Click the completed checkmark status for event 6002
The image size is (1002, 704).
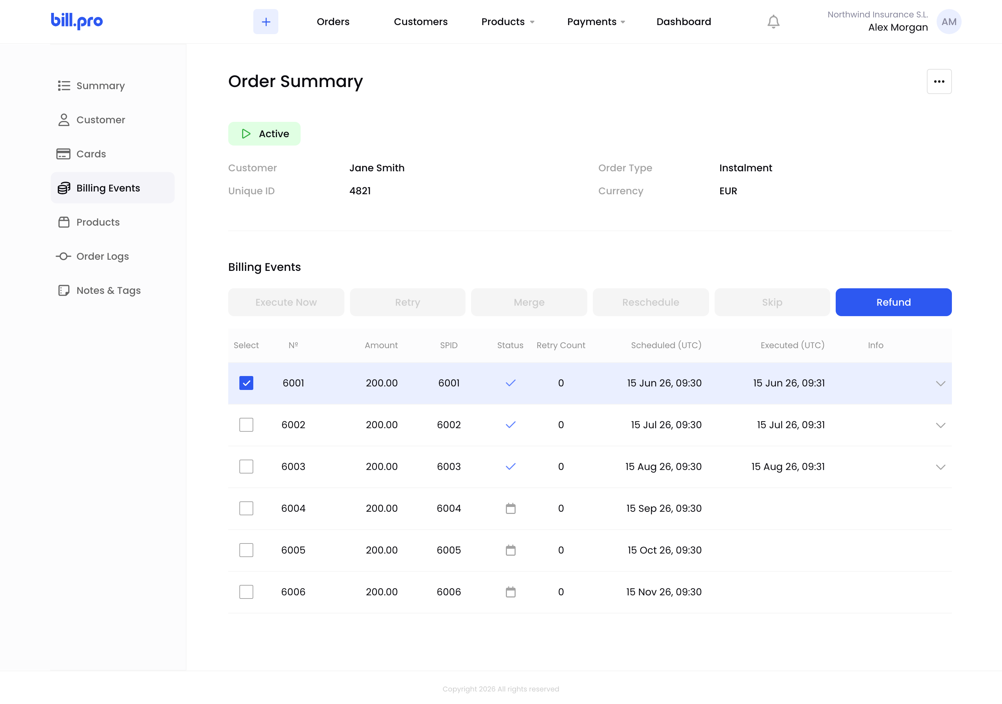click(511, 425)
